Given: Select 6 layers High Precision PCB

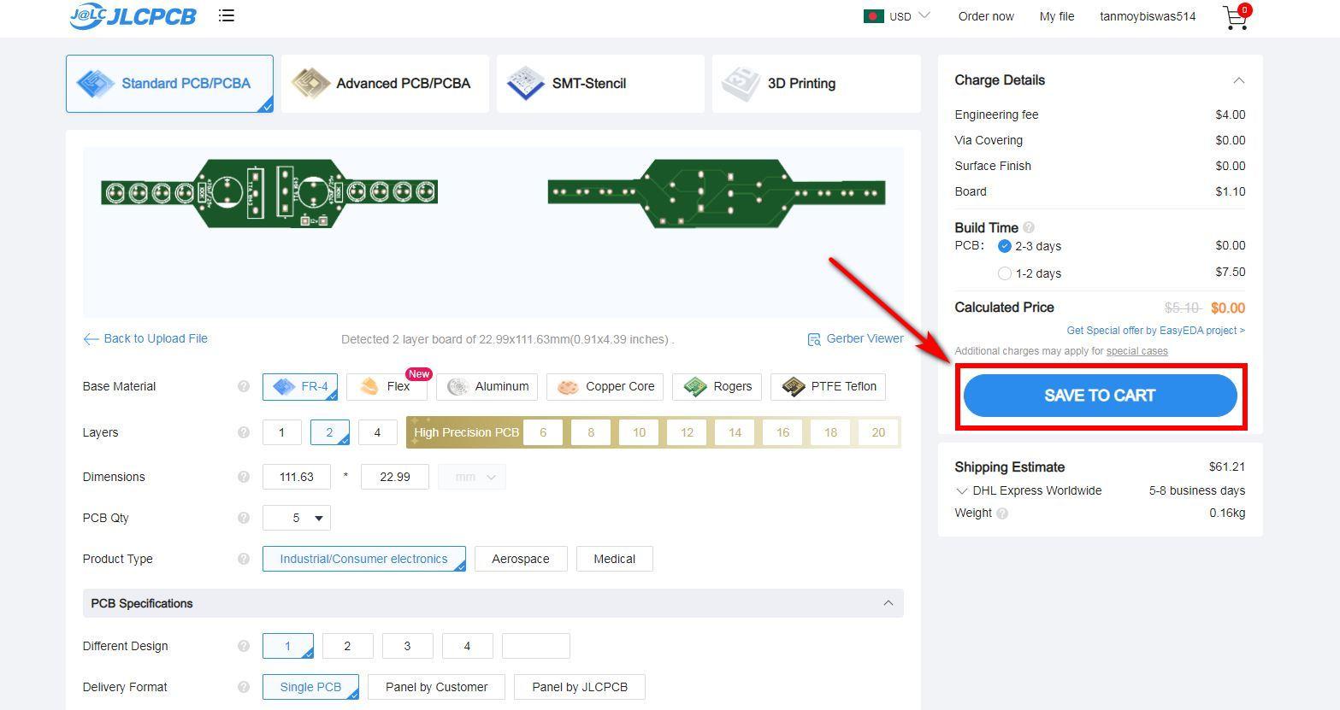Looking at the screenshot, I should click(x=543, y=432).
